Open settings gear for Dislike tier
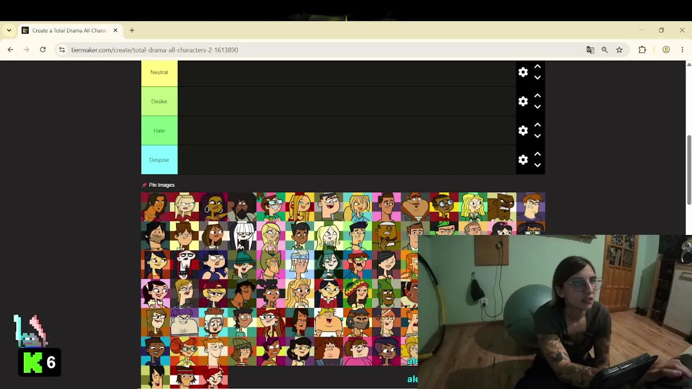Viewport: 692px width, 389px height. point(523,101)
